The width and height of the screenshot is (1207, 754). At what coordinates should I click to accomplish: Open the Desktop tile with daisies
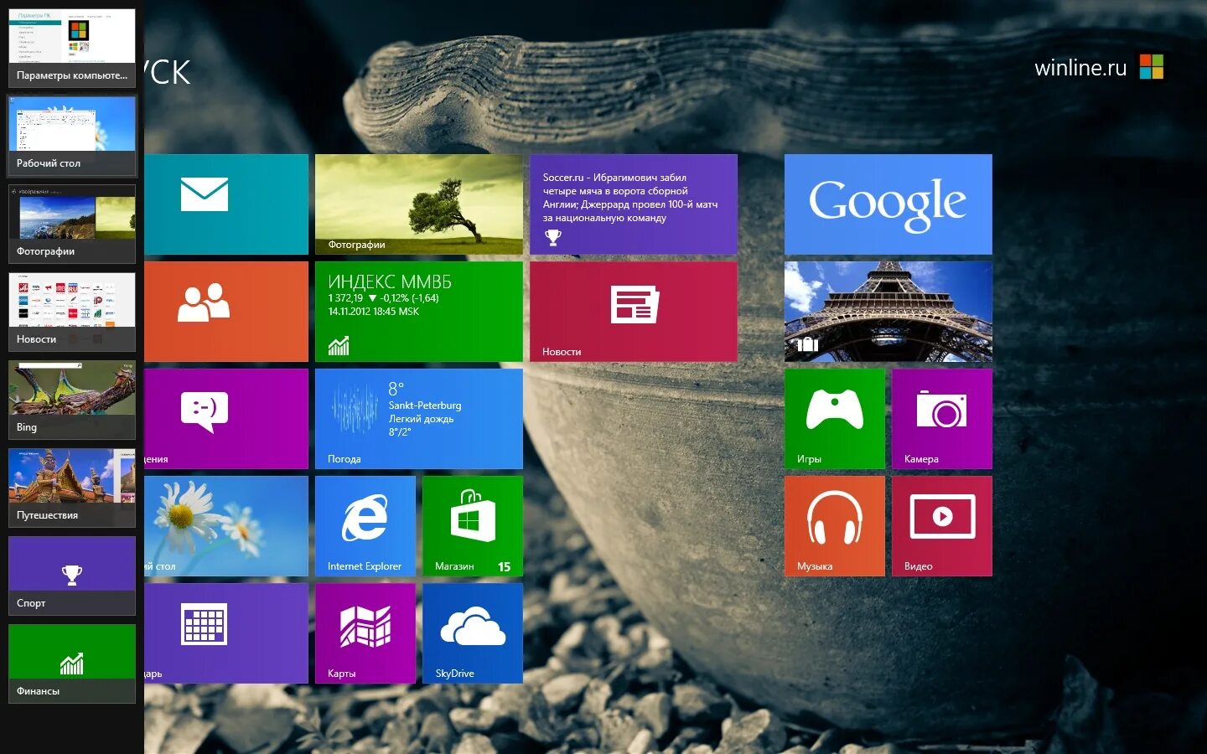tap(226, 526)
